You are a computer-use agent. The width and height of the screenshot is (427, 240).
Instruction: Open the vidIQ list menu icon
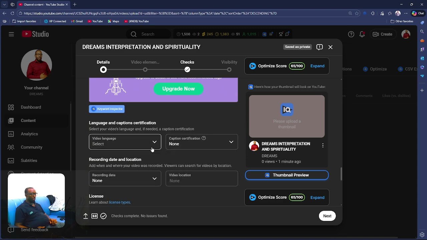point(271,34)
